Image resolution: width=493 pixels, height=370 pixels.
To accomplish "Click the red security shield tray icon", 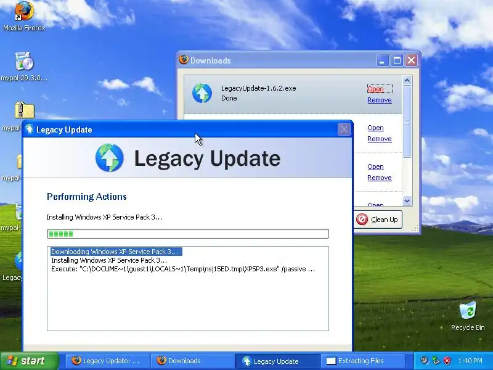I will [447, 361].
